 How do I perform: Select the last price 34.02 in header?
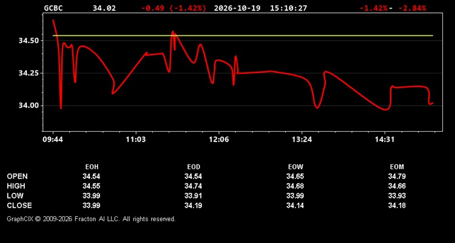pyautogui.click(x=104, y=8)
